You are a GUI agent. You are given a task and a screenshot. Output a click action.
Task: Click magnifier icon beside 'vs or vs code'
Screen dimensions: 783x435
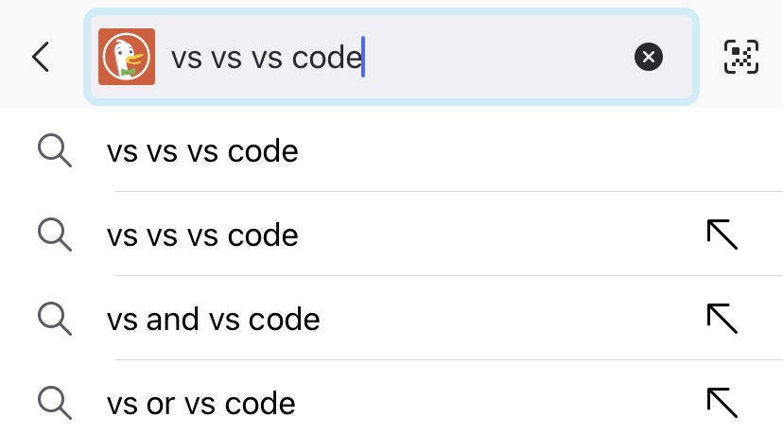pyautogui.click(x=55, y=403)
